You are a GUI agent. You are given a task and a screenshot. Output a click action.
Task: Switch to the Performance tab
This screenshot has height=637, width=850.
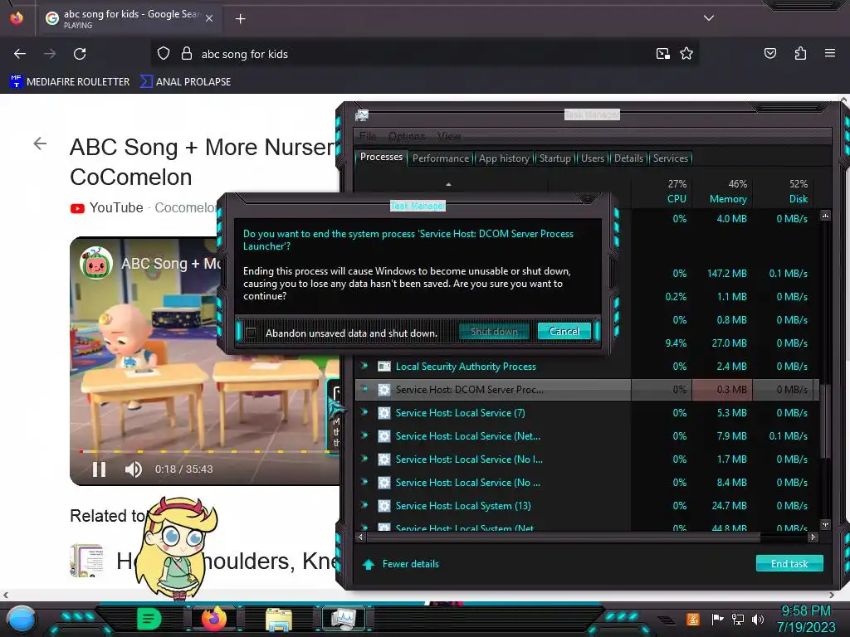pos(441,158)
